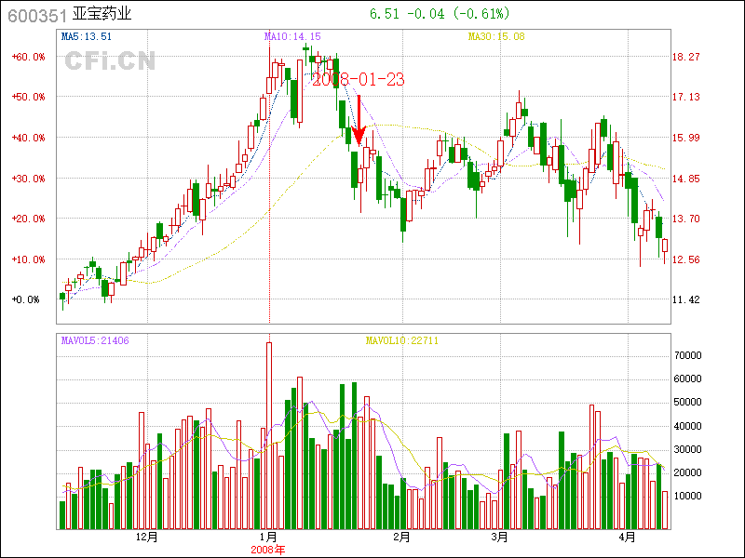745x558 pixels.
Task: Click the 20000 volume axis label
Action: point(688,472)
